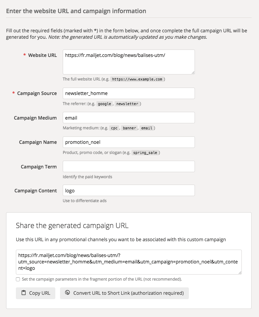Click the cpc example tag
This screenshot has width=259, height=317.
coord(114,128)
